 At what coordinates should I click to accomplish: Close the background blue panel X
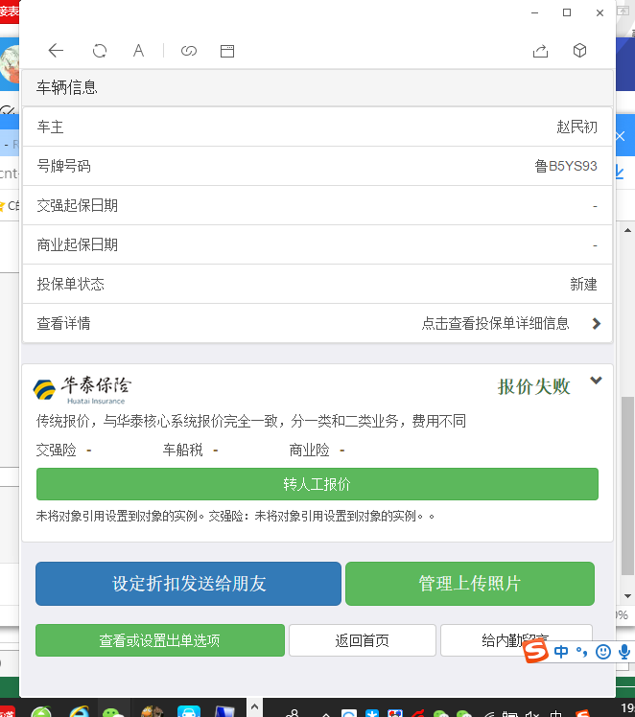(x=621, y=136)
